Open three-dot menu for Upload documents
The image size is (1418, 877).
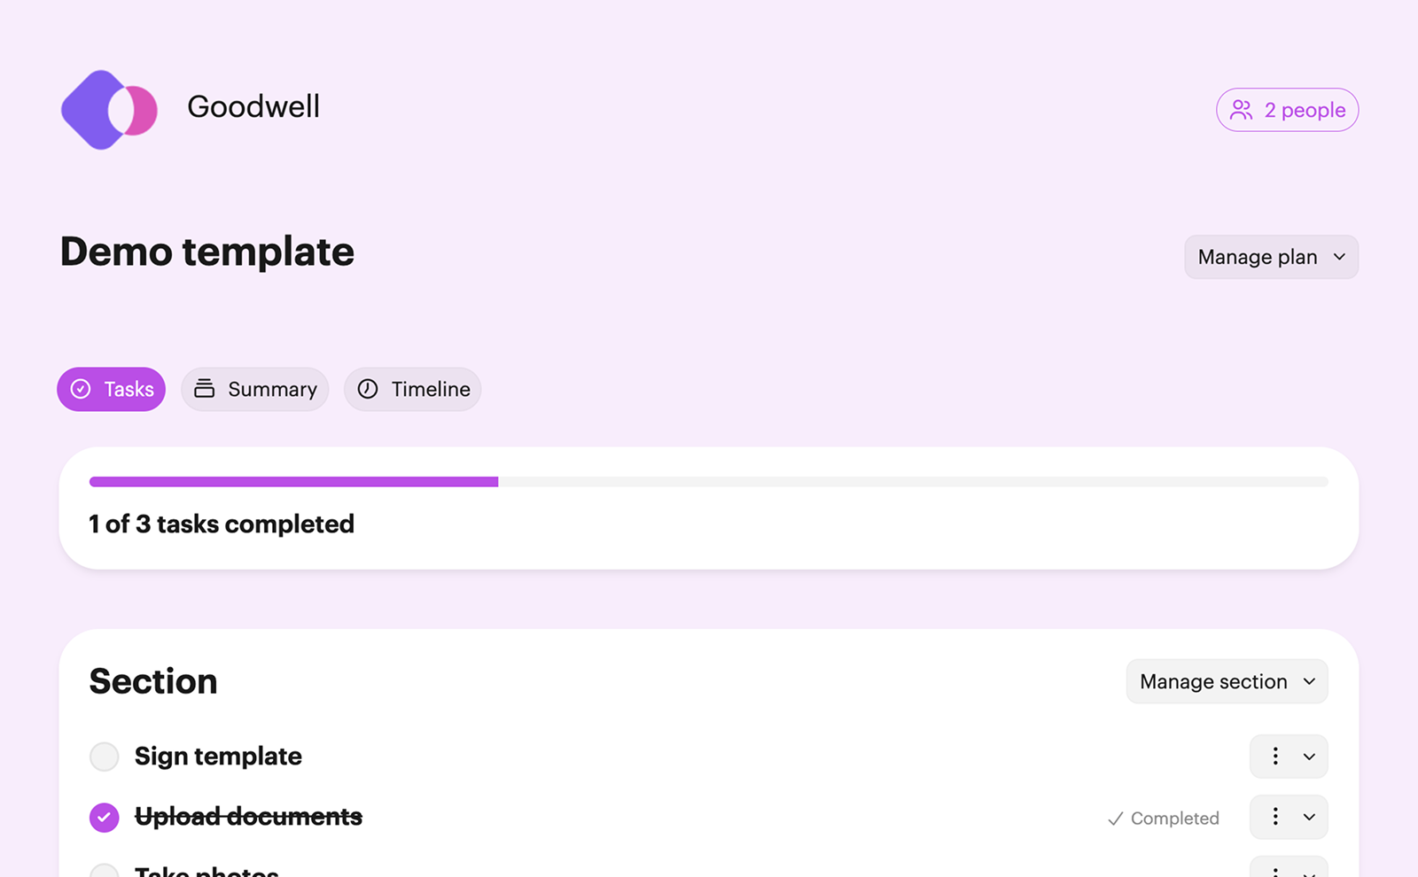1275,817
